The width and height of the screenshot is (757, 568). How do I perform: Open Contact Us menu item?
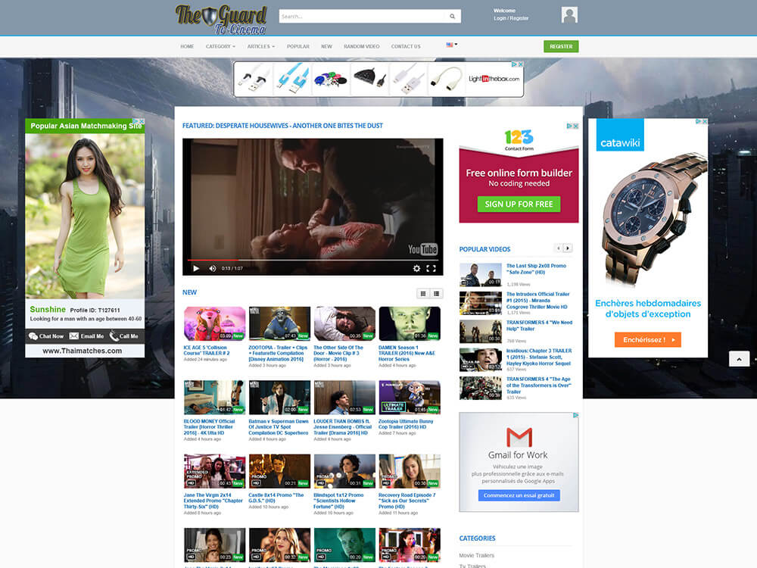(x=406, y=46)
